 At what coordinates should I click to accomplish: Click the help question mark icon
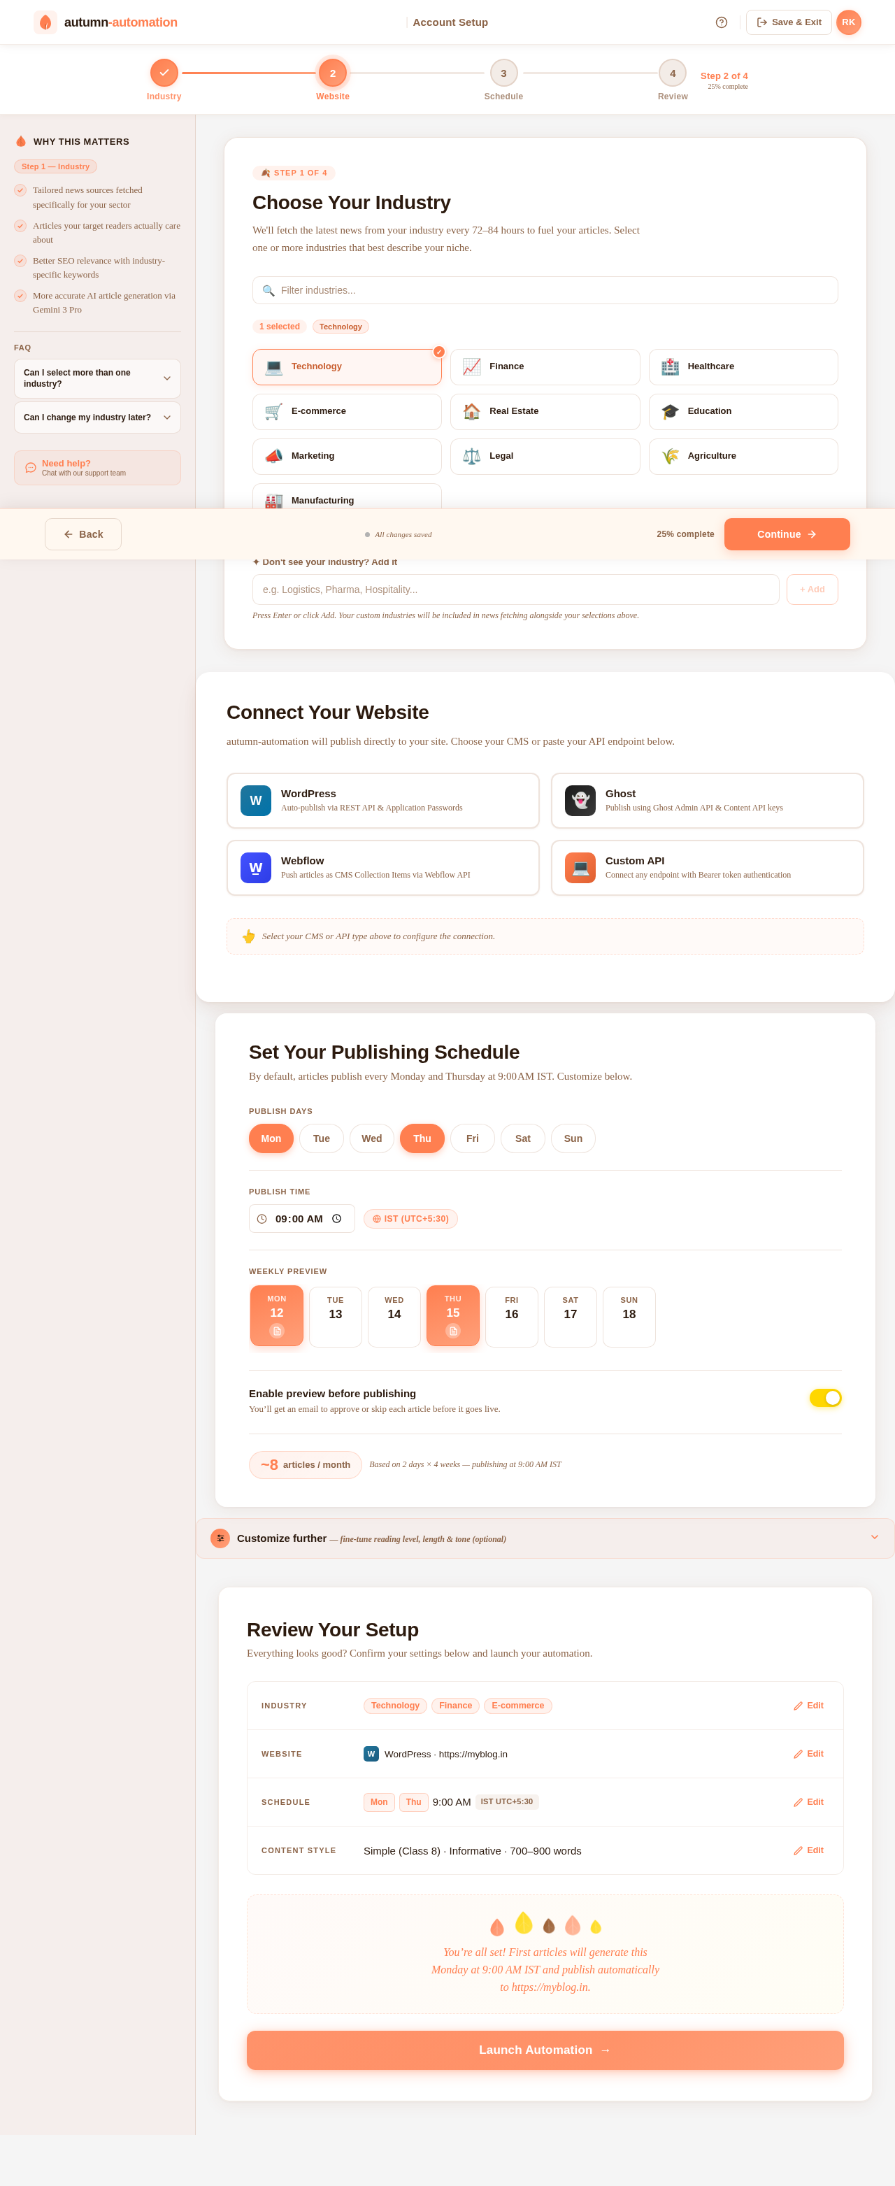click(x=721, y=23)
